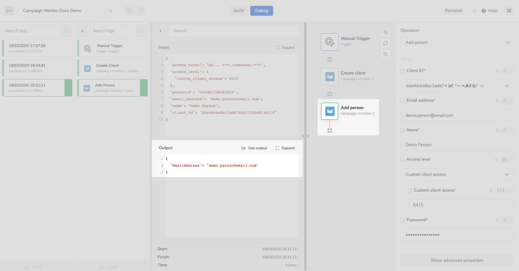This screenshot has width=519, height=271.
Task: Click the reset view icon between zoom buttons
Action: tap(386, 43)
